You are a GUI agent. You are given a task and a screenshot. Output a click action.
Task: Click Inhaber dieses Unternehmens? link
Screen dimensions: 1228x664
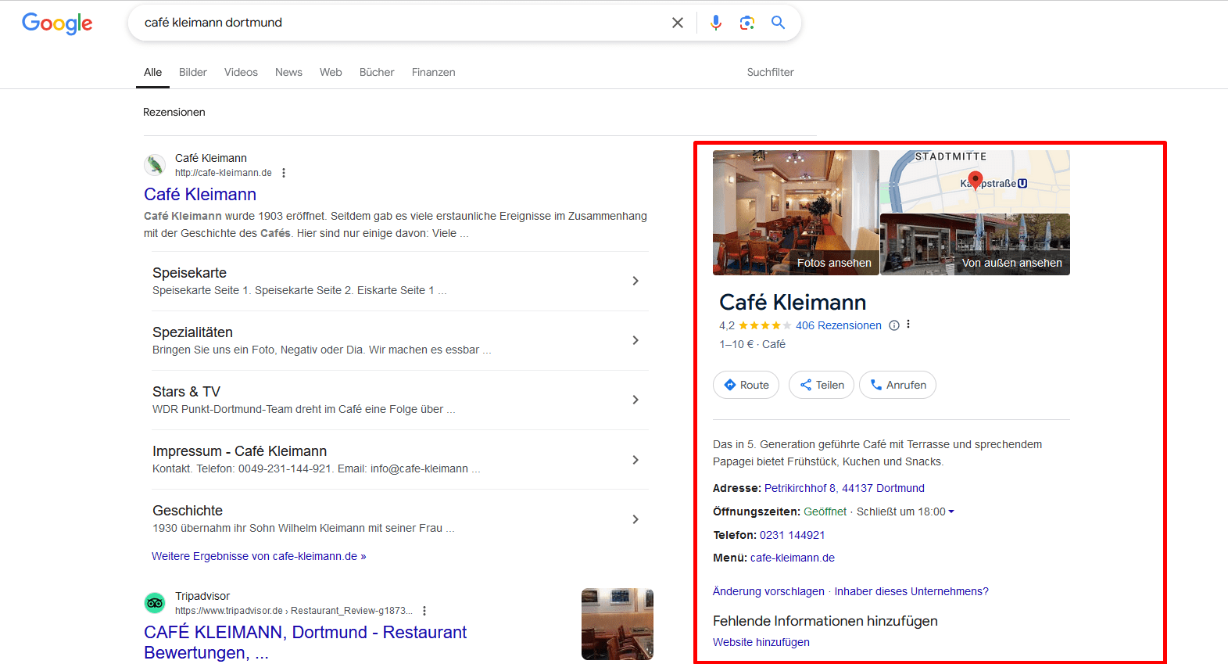click(911, 591)
